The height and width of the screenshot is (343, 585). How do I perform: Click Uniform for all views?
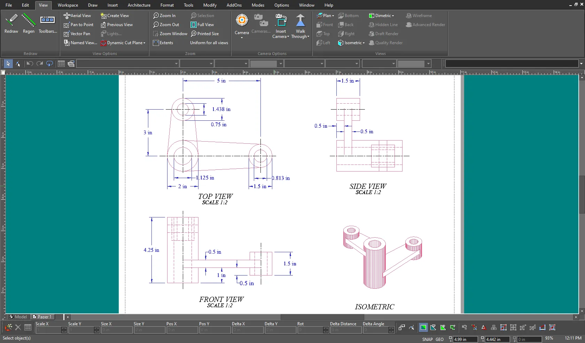tap(209, 43)
